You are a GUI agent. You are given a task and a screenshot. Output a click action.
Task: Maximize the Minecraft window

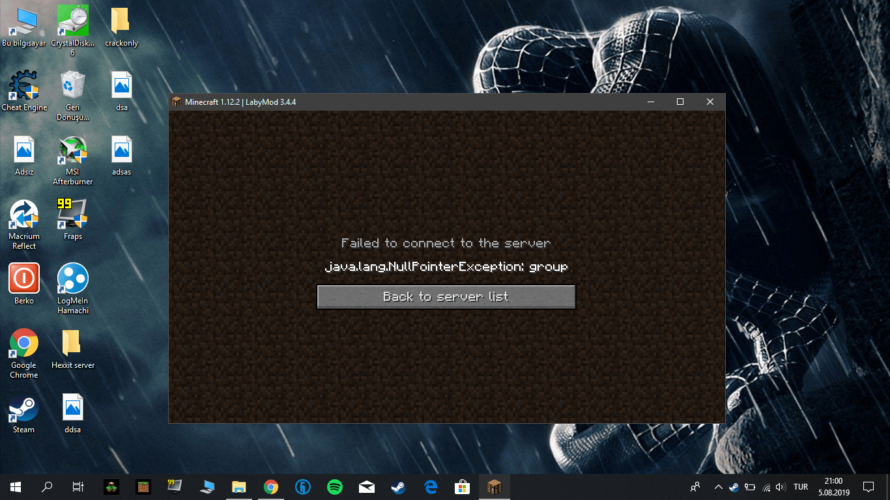coord(680,102)
